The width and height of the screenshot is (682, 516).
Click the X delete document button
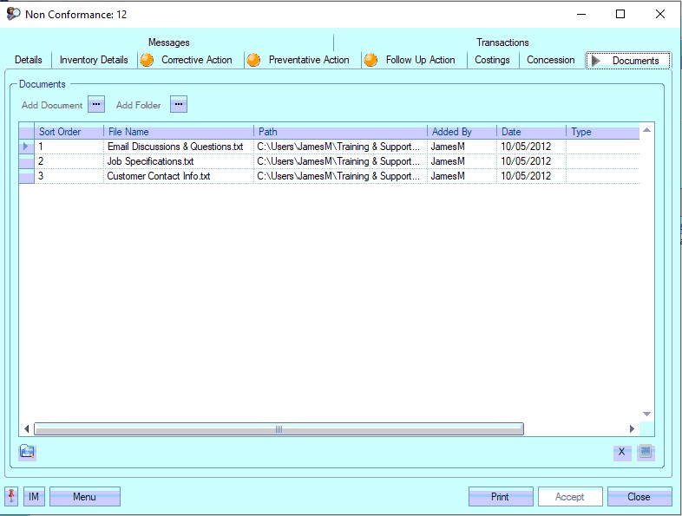(x=621, y=452)
